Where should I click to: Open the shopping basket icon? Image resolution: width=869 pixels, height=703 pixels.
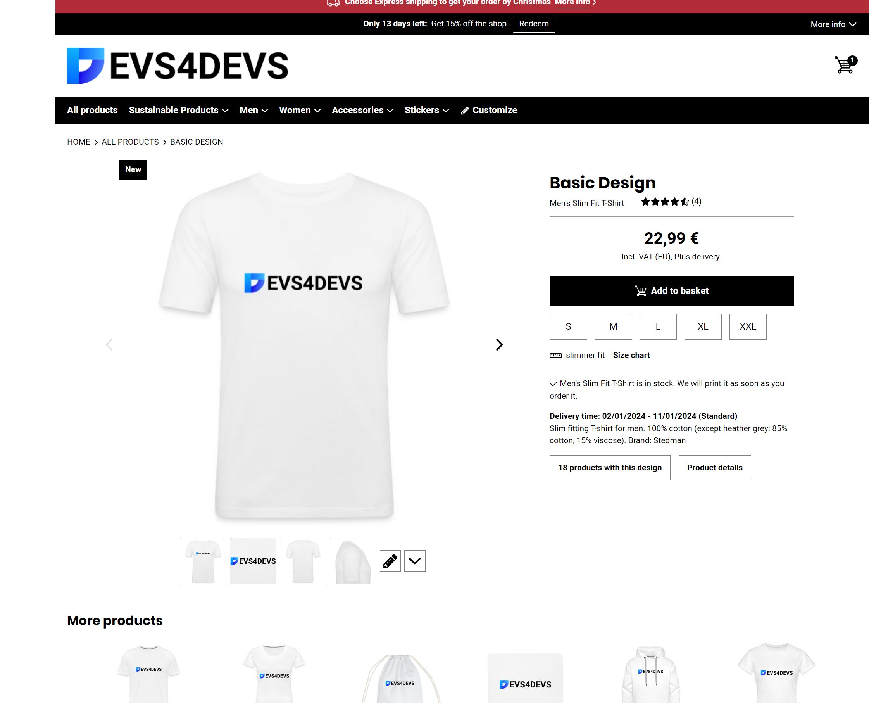[x=845, y=65]
